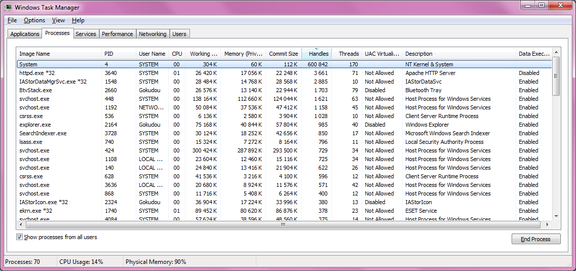The width and height of the screenshot is (576, 271).
Task: Open the Options menu
Action: tap(34, 20)
